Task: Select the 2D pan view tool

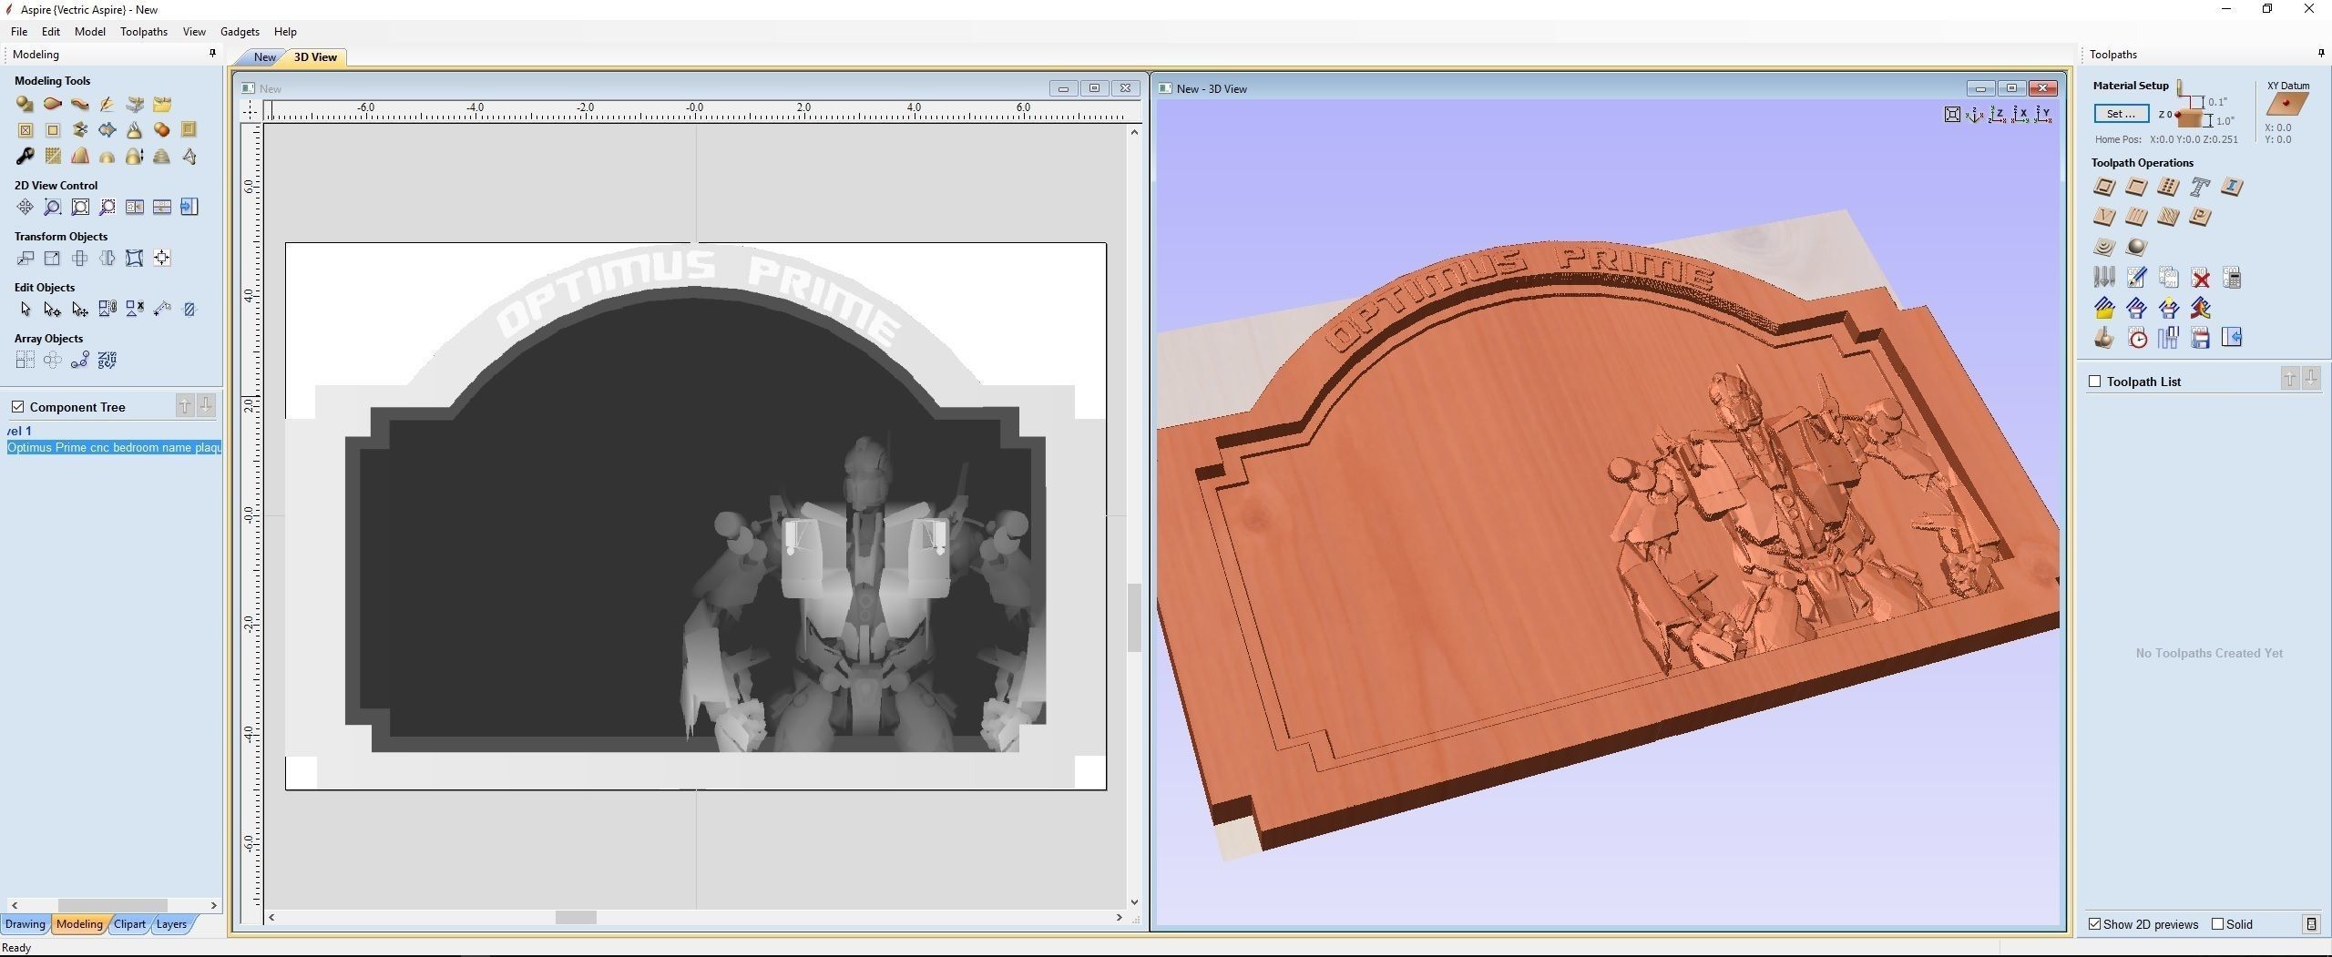Action: 25,208
